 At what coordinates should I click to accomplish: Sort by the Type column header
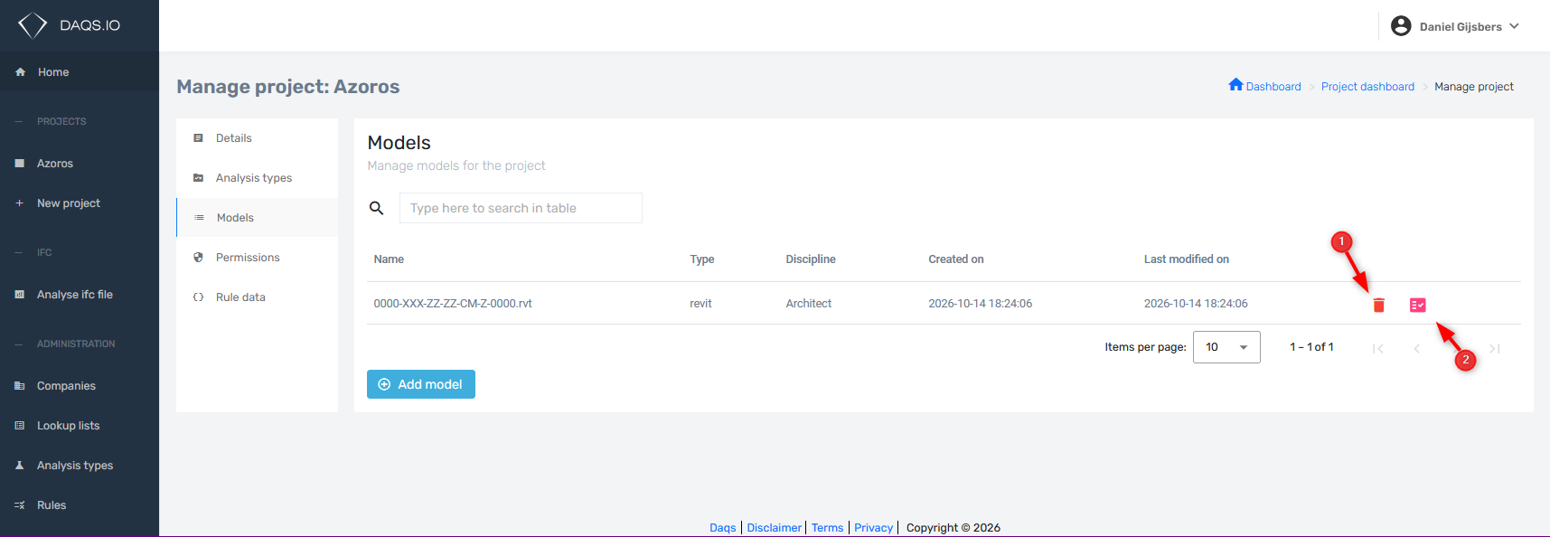pyautogui.click(x=702, y=259)
